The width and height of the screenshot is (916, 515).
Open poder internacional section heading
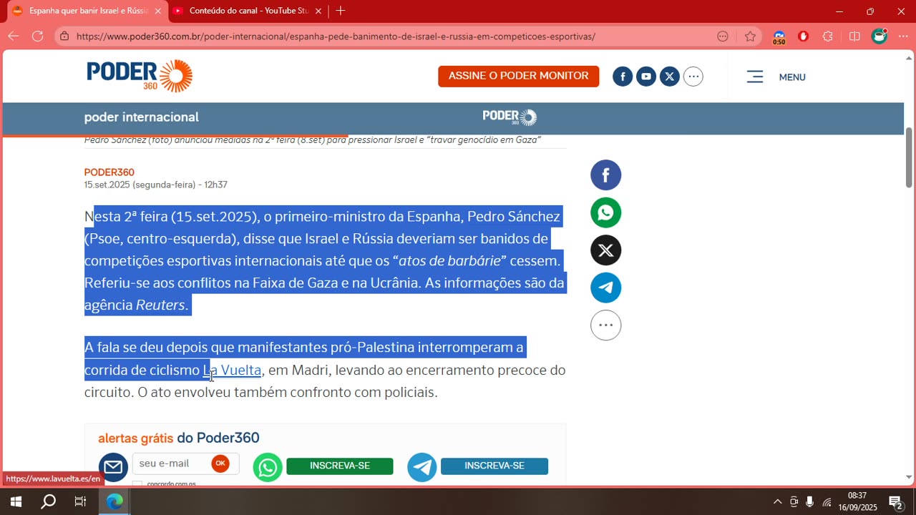click(x=142, y=117)
